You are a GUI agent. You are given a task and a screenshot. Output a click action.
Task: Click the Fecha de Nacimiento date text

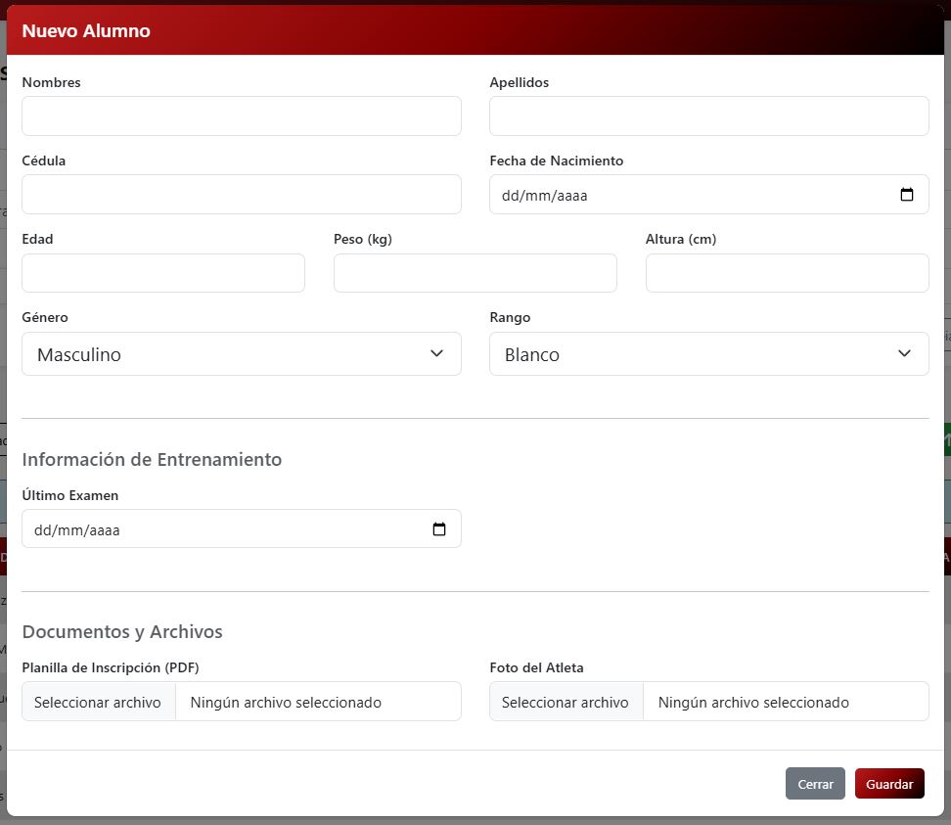(x=545, y=196)
